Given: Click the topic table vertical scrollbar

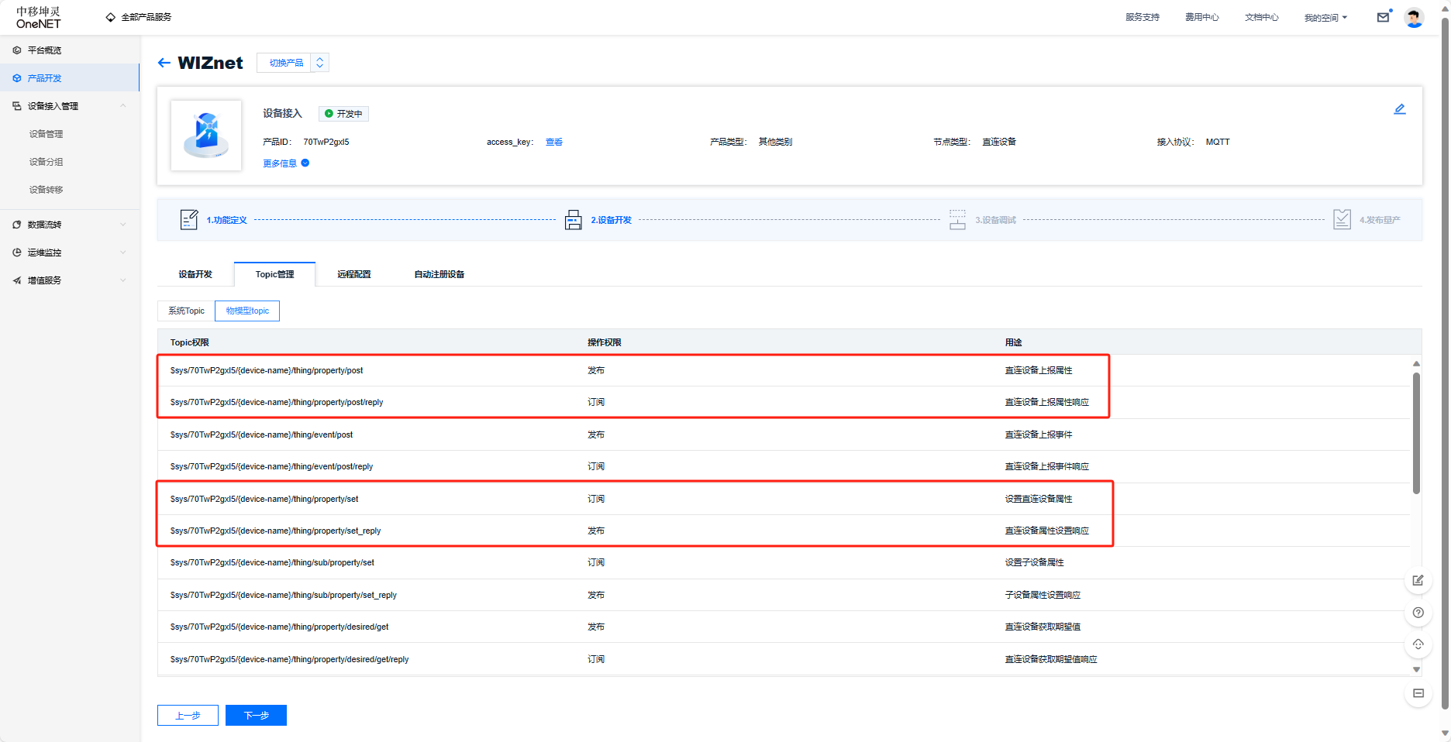Looking at the screenshot, I should [x=1416, y=434].
